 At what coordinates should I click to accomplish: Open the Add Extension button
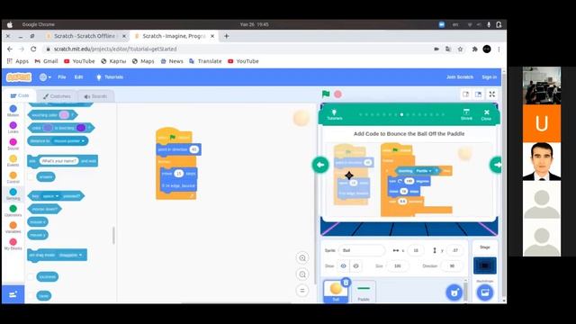coord(13,294)
